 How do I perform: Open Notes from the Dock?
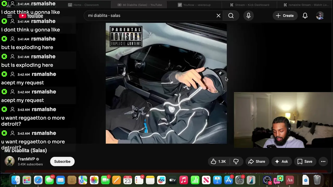150,180
